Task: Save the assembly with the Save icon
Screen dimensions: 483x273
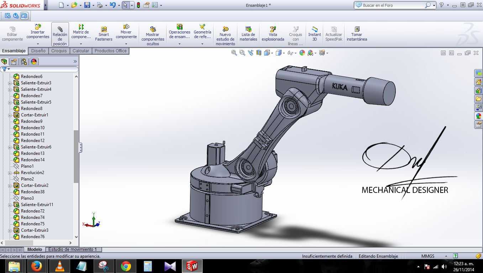Action: [x=87, y=5]
